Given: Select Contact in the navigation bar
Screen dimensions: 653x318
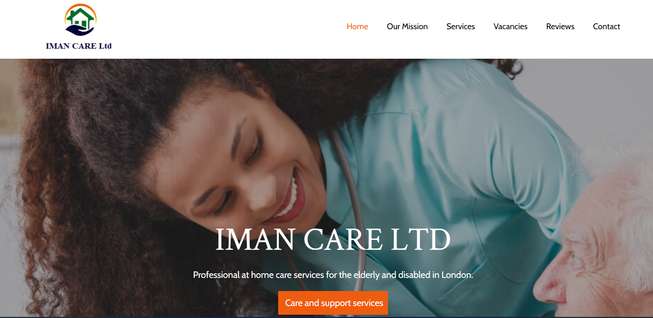Looking at the screenshot, I should [606, 27].
